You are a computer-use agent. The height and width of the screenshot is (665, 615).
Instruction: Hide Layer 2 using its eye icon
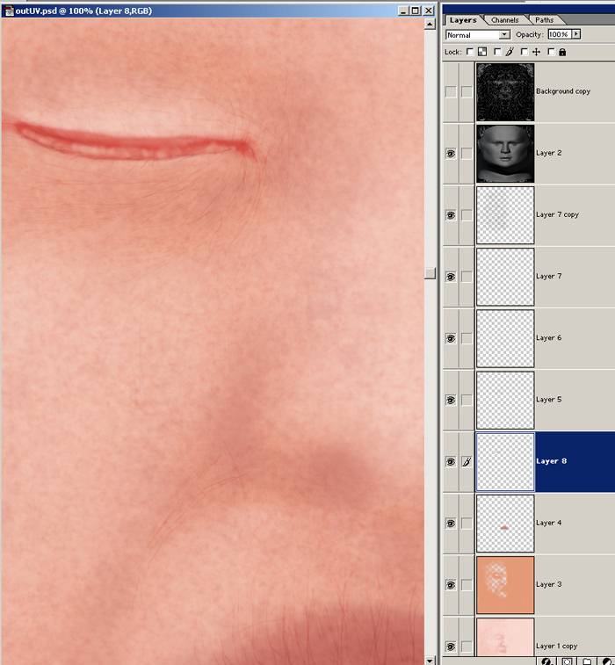451,153
